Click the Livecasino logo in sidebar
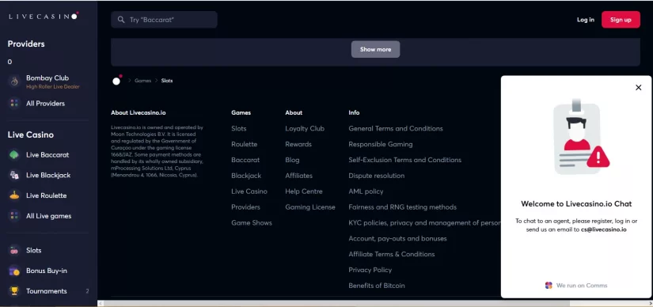 point(44,17)
